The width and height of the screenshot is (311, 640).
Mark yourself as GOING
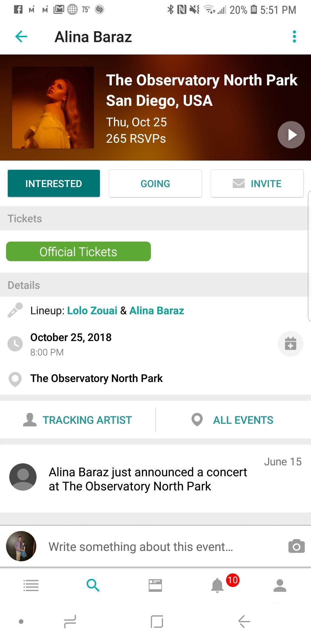(x=155, y=184)
